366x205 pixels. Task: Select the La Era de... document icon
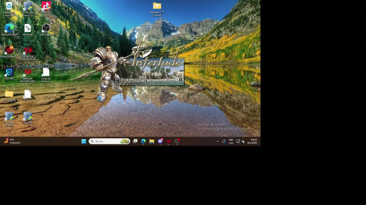pyautogui.click(x=46, y=75)
